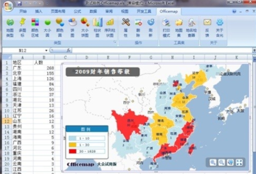Open map 属性 properties tool

[x=126, y=26]
